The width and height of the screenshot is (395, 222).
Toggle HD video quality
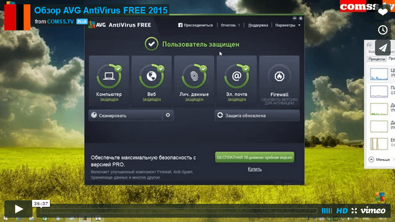[342, 211]
